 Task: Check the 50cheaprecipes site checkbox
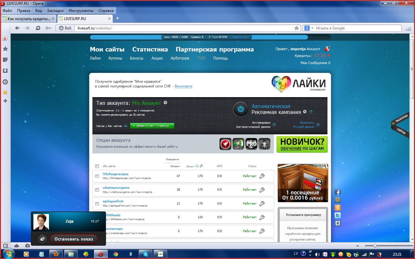tap(97, 176)
